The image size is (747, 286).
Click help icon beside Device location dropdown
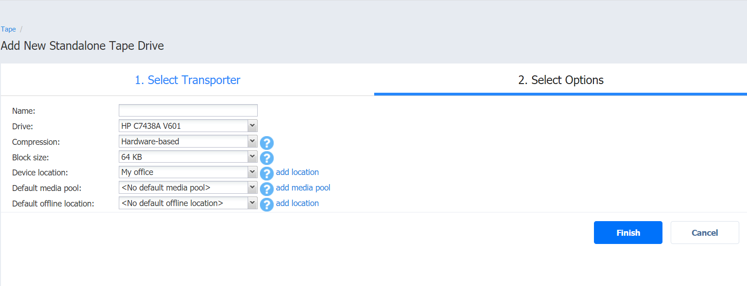(x=266, y=174)
